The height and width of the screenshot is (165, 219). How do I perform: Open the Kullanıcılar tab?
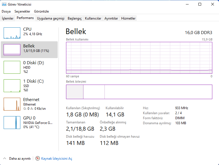pyautogui.click(x=93, y=18)
